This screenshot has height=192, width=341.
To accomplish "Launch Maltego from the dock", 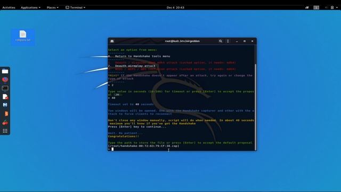I will pyautogui.click(x=5, y=105).
